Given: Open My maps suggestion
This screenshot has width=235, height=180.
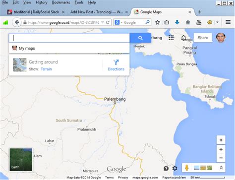Looking at the screenshot, I should click(69, 48).
